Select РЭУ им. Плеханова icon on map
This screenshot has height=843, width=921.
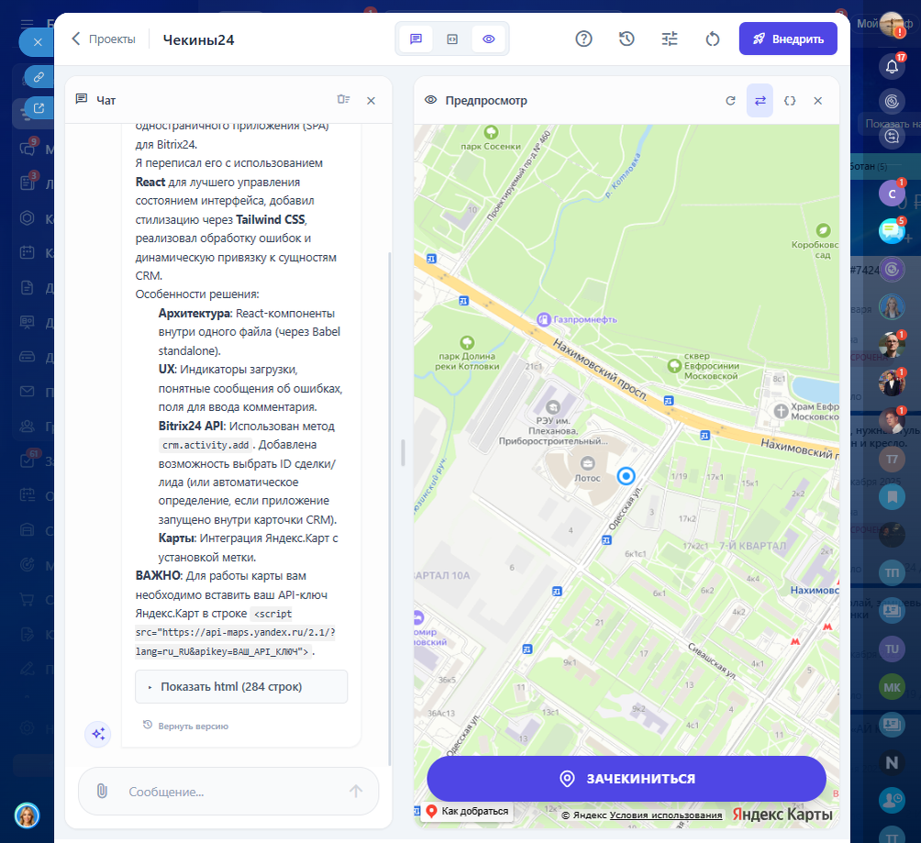[553, 407]
